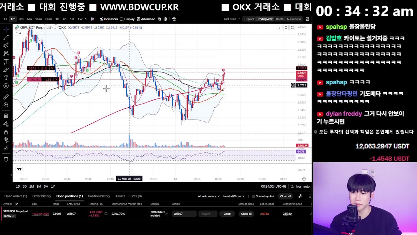This screenshot has width=417, height=235.
Task: Select the XABCD pattern tool
Action: tap(6, 54)
